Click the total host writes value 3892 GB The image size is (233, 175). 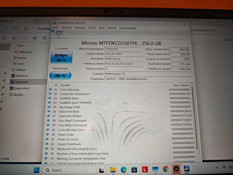coord(180,54)
